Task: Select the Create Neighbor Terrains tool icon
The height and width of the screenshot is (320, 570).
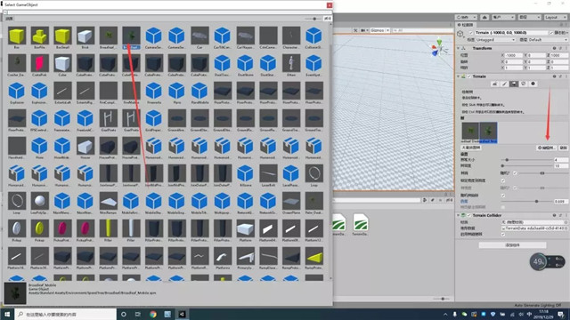Action: pos(495,84)
